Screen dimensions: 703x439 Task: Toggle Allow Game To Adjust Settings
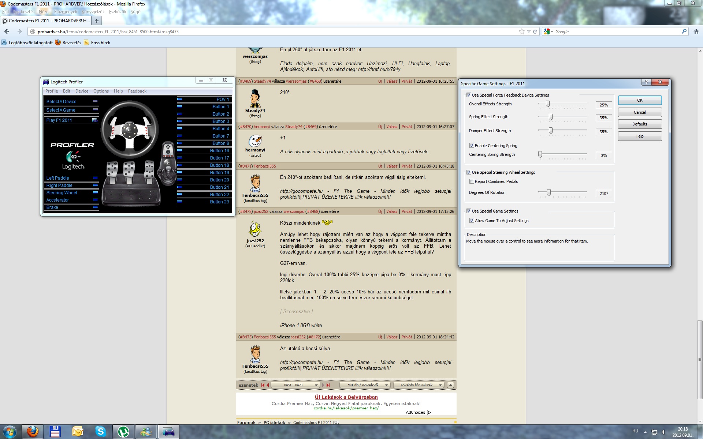pyautogui.click(x=472, y=221)
